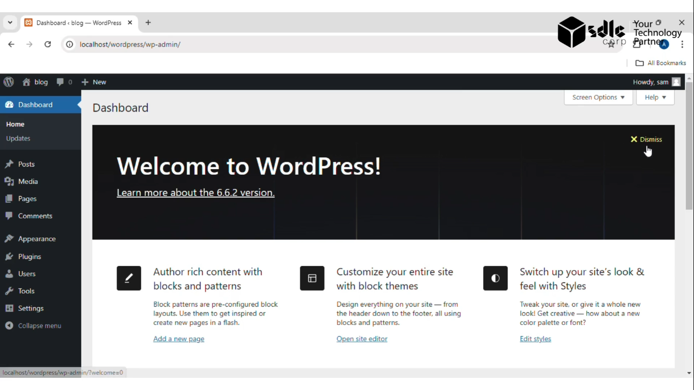Go to the Home submenu item
The height and width of the screenshot is (390, 694).
click(x=15, y=124)
